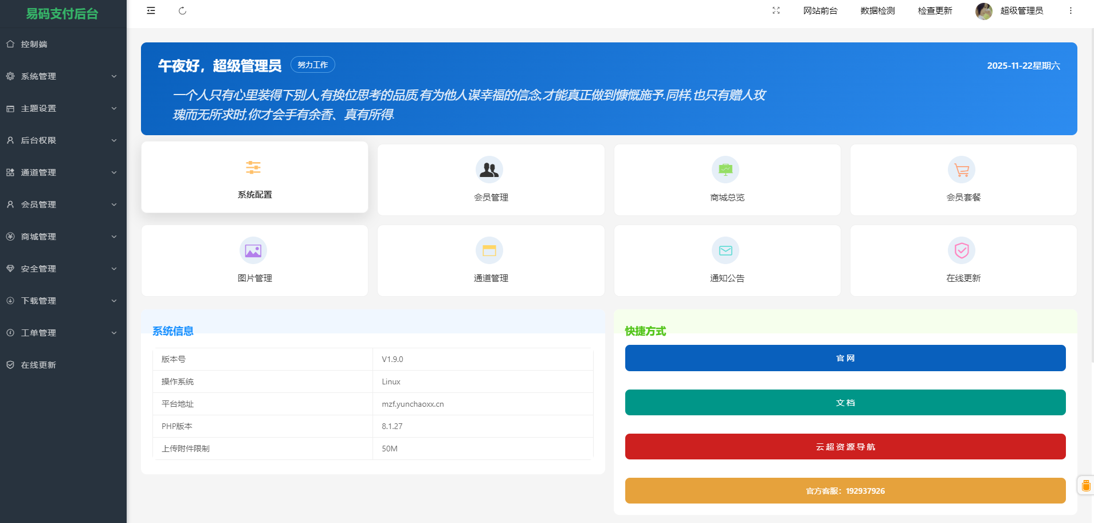The height and width of the screenshot is (523, 1094).
Task: Open 会员套餐 via its shopping cart icon
Action: (x=962, y=170)
